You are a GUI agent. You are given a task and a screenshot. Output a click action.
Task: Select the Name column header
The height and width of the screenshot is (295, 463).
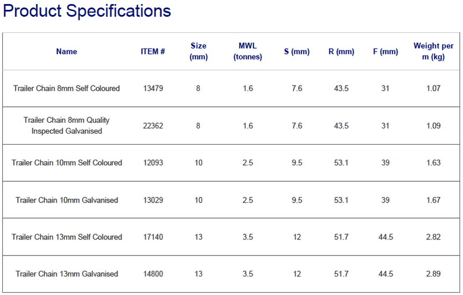[67, 51]
